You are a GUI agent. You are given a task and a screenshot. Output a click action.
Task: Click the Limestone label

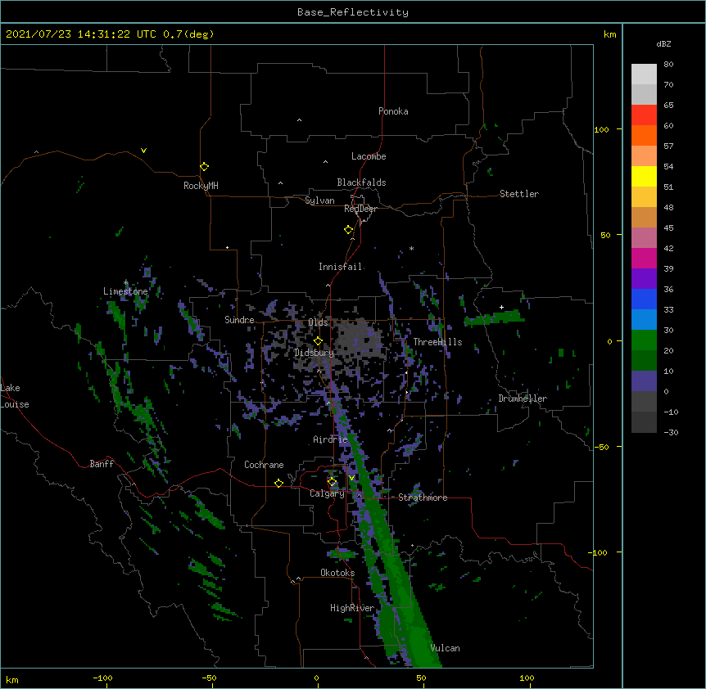125,291
